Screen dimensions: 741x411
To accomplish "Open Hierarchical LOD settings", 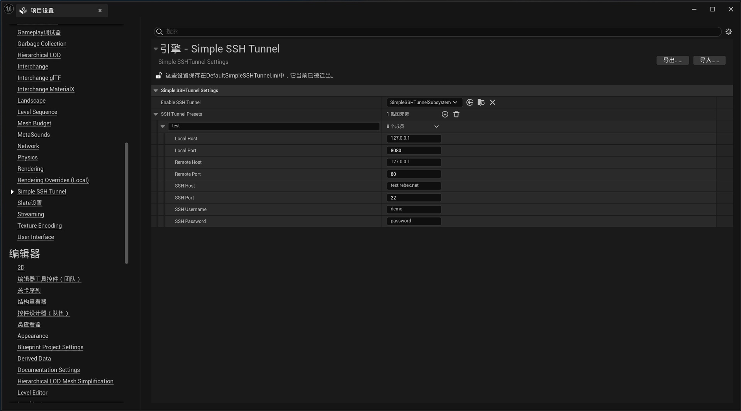I will tap(39, 55).
